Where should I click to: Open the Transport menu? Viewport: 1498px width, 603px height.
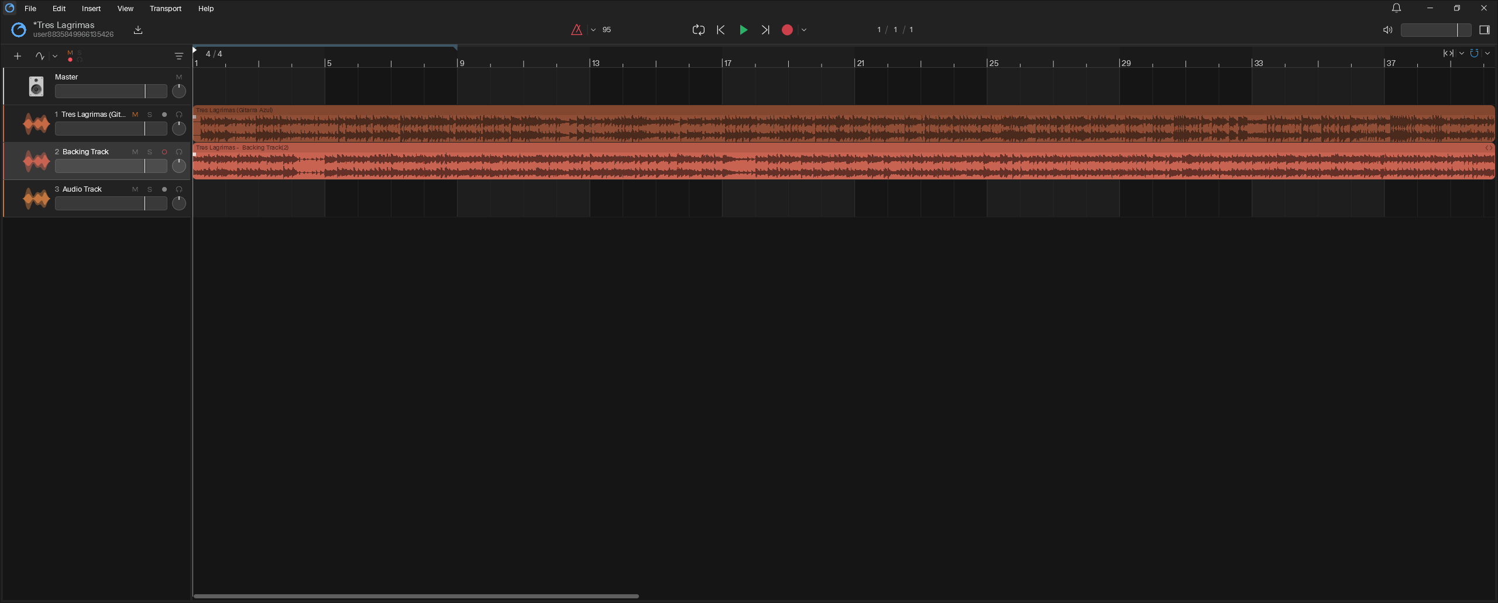click(166, 8)
